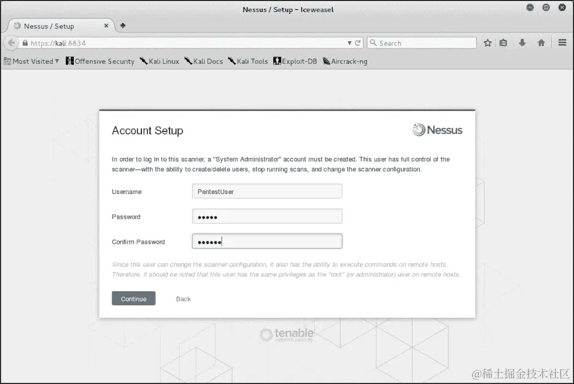Open the hamburger menu
574x384 pixels.
point(562,43)
